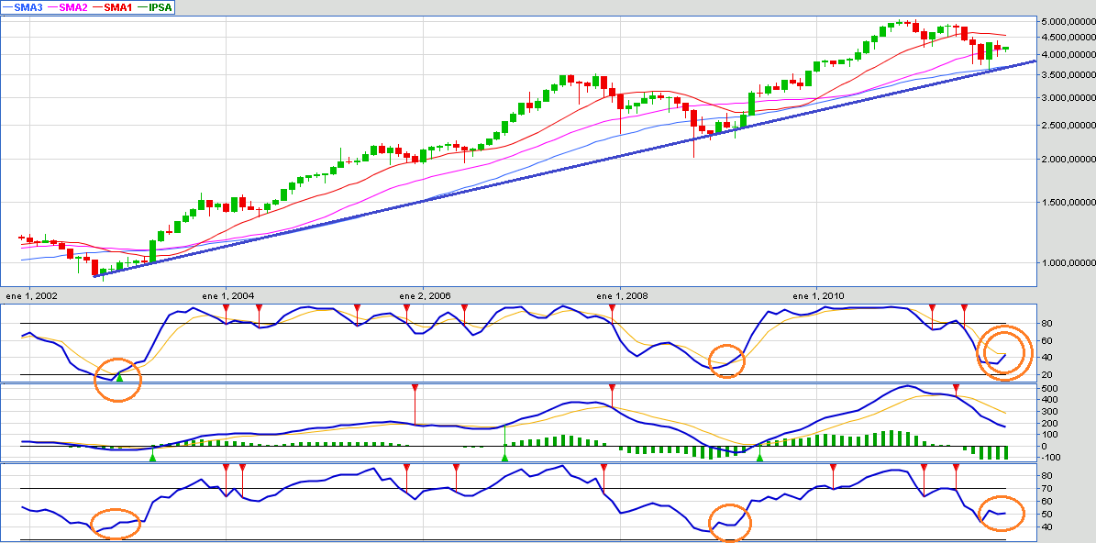The height and width of the screenshot is (543, 1096).
Task: Select the 'ene 1, 2004' date label
Action: coord(229,296)
